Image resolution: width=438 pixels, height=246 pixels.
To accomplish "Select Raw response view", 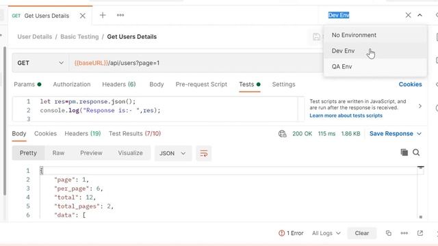I will point(58,153).
